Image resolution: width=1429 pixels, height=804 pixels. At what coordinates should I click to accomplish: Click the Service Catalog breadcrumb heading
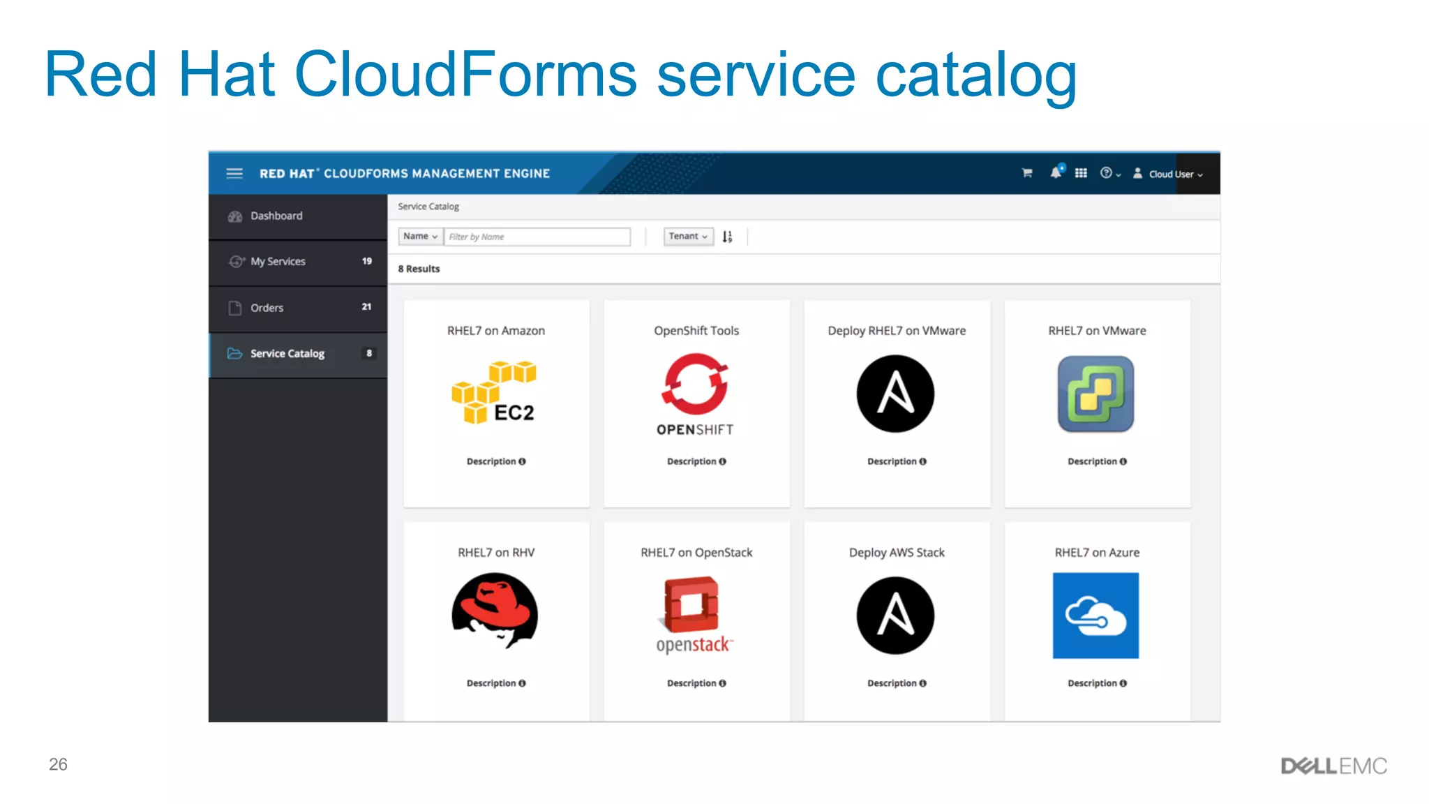tap(428, 207)
